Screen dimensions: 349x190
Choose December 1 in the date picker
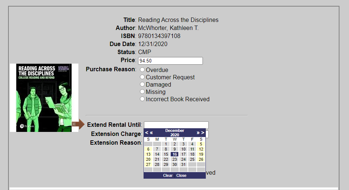click(x=166, y=144)
